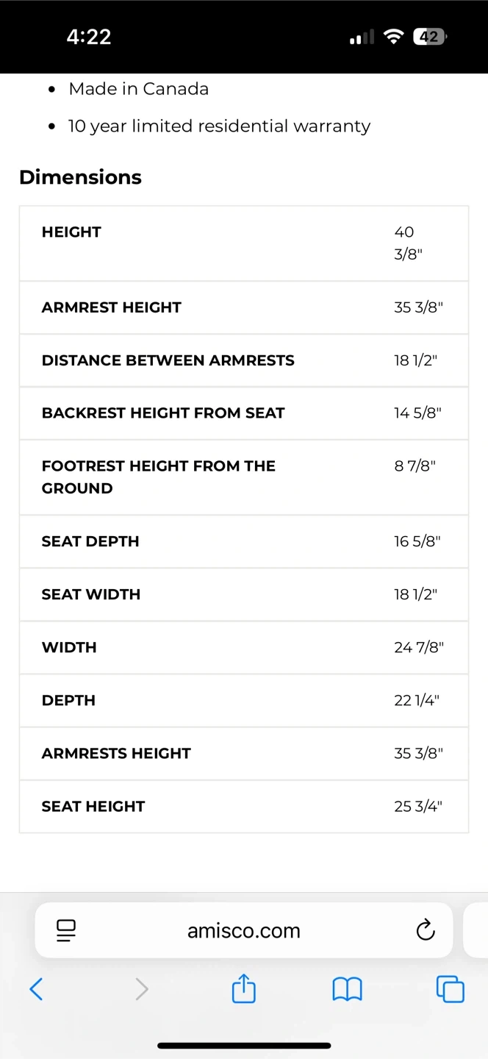
Task: Tap the Width 24 7/8" value
Action: pos(419,647)
